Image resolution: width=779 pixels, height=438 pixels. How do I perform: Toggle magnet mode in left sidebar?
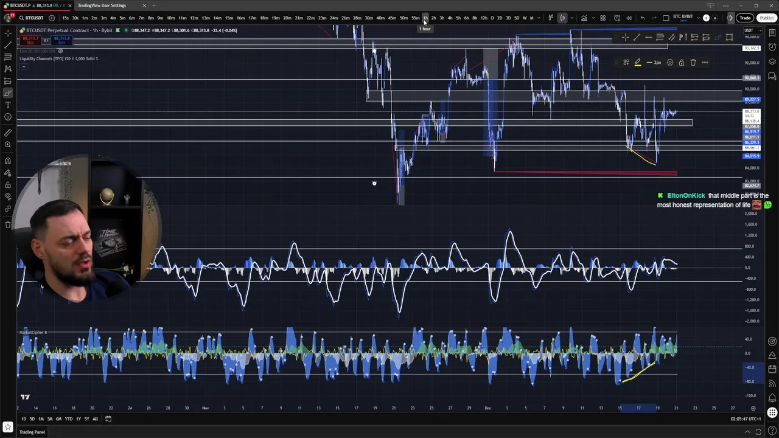[x=8, y=161]
